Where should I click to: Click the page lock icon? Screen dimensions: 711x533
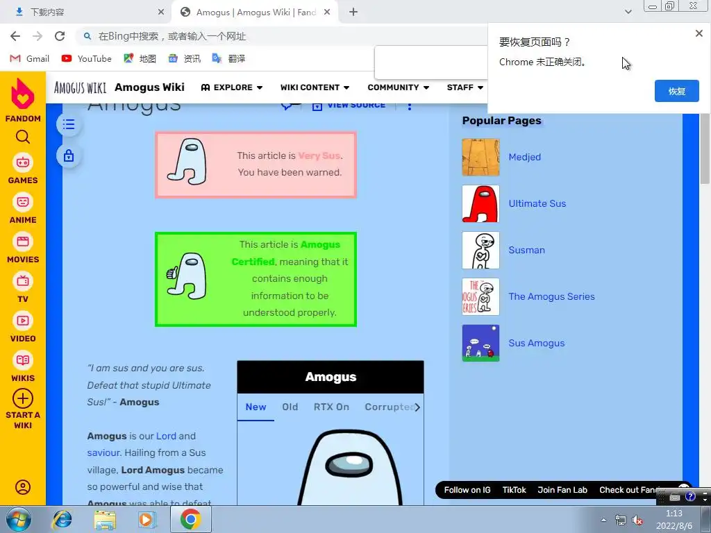(69, 156)
